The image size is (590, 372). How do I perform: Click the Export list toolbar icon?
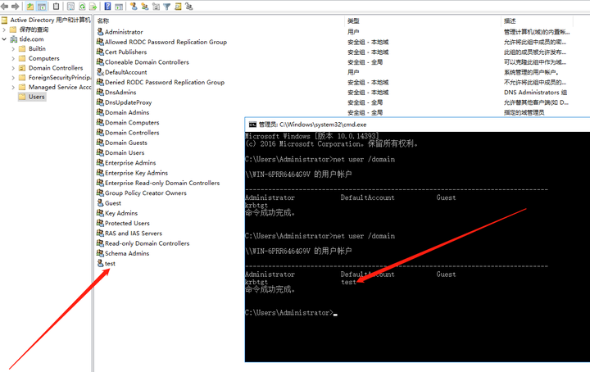click(93, 7)
